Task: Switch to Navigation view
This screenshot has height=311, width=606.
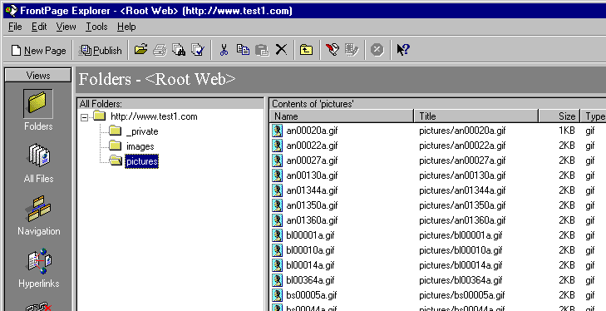Action: pos(38,215)
